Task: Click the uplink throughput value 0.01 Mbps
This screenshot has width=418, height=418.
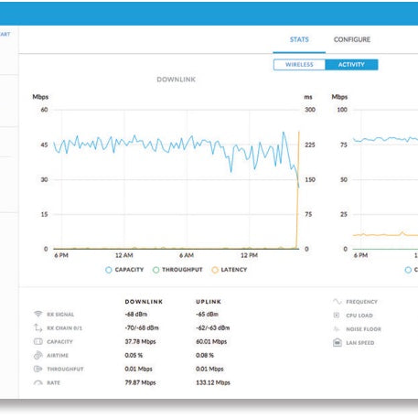Action: point(209,369)
